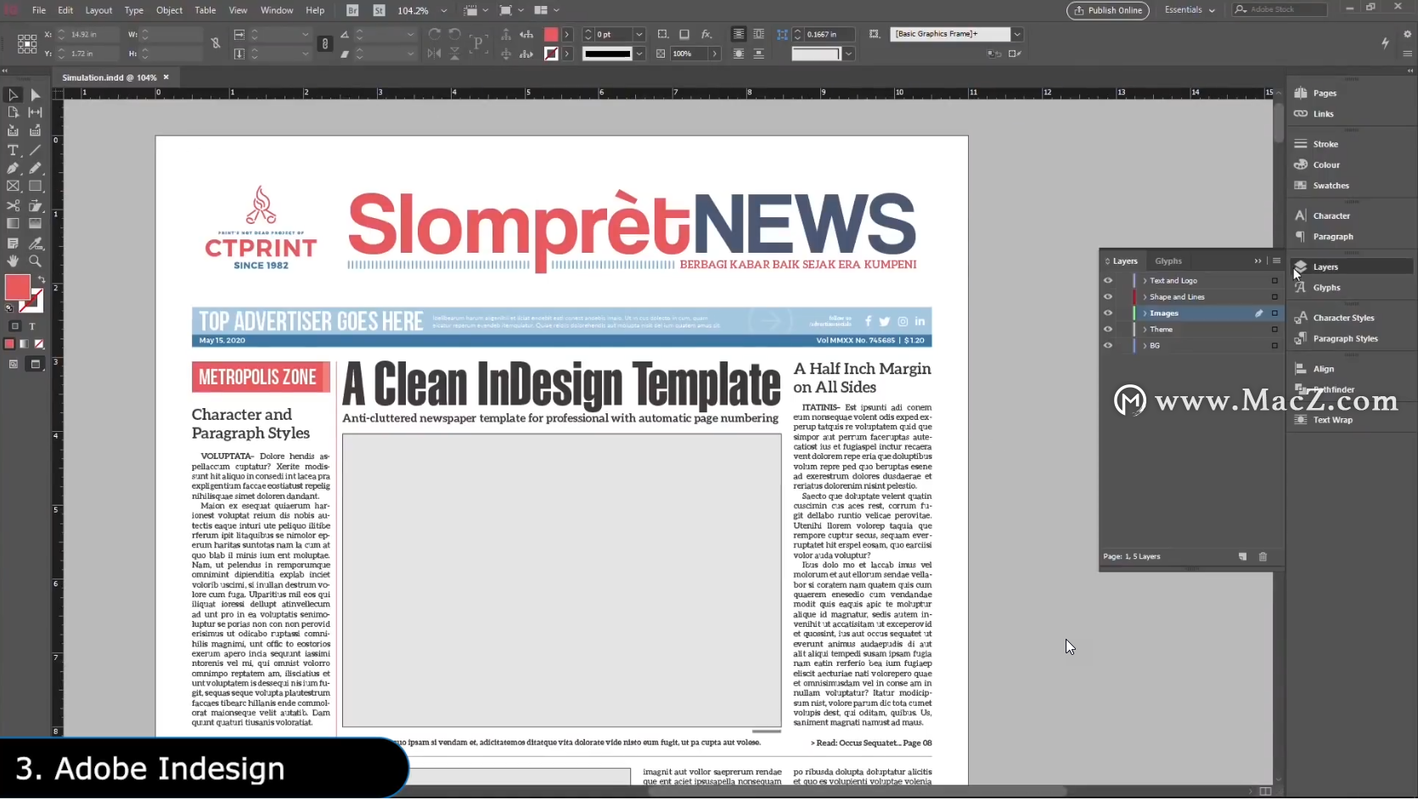The height and width of the screenshot is (800, 1418).
Task: Open the Text Wrap panel
Action: pyautogui.click(x=1332, y=420)
